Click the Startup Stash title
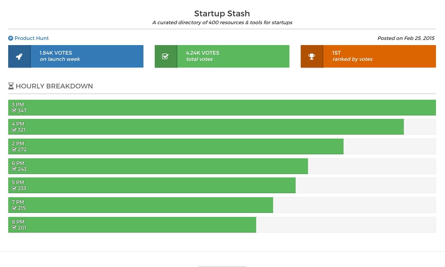The image size is (445, 267). (x=222, y=14)
